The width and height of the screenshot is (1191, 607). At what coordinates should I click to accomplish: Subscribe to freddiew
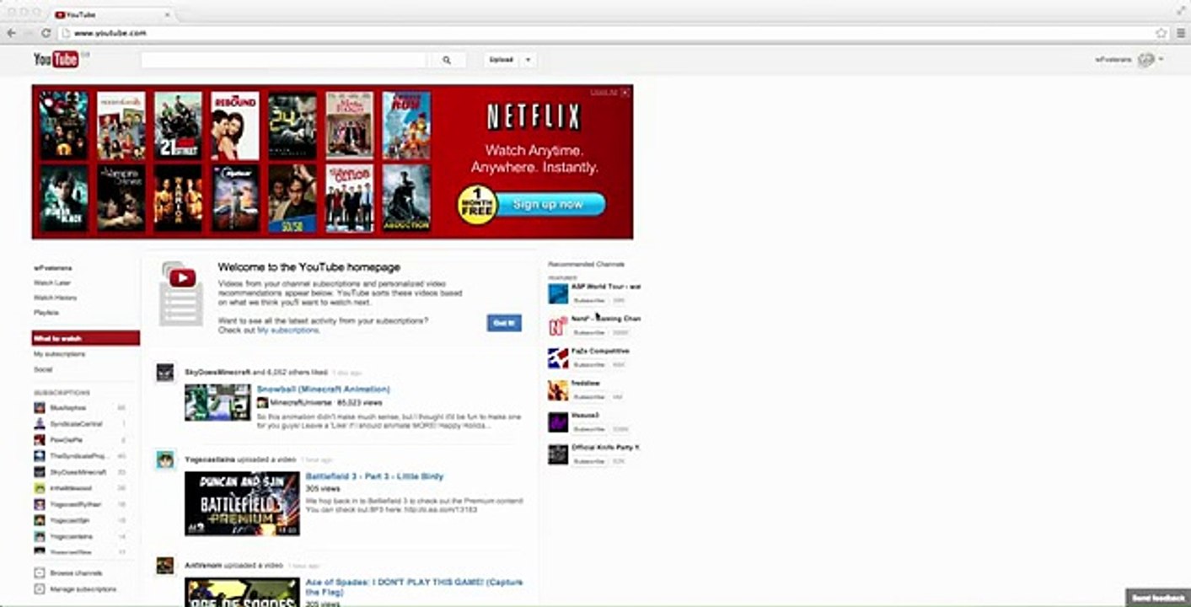pyautogui.click(x=589, y=397)
